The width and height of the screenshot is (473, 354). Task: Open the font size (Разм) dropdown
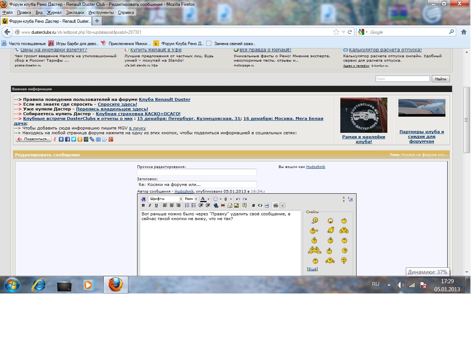191,199
